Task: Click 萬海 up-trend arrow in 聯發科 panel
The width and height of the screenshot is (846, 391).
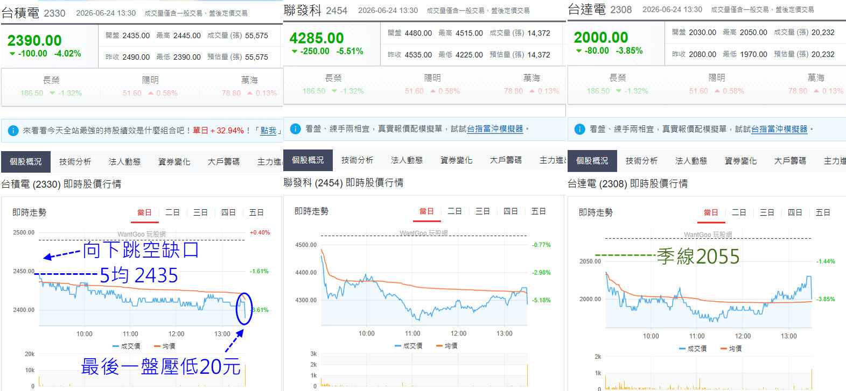Action: 532,91
